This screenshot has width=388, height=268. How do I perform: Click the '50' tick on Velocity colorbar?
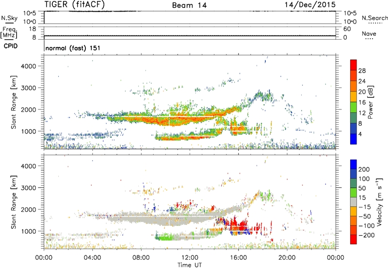(x=362, y=188)
